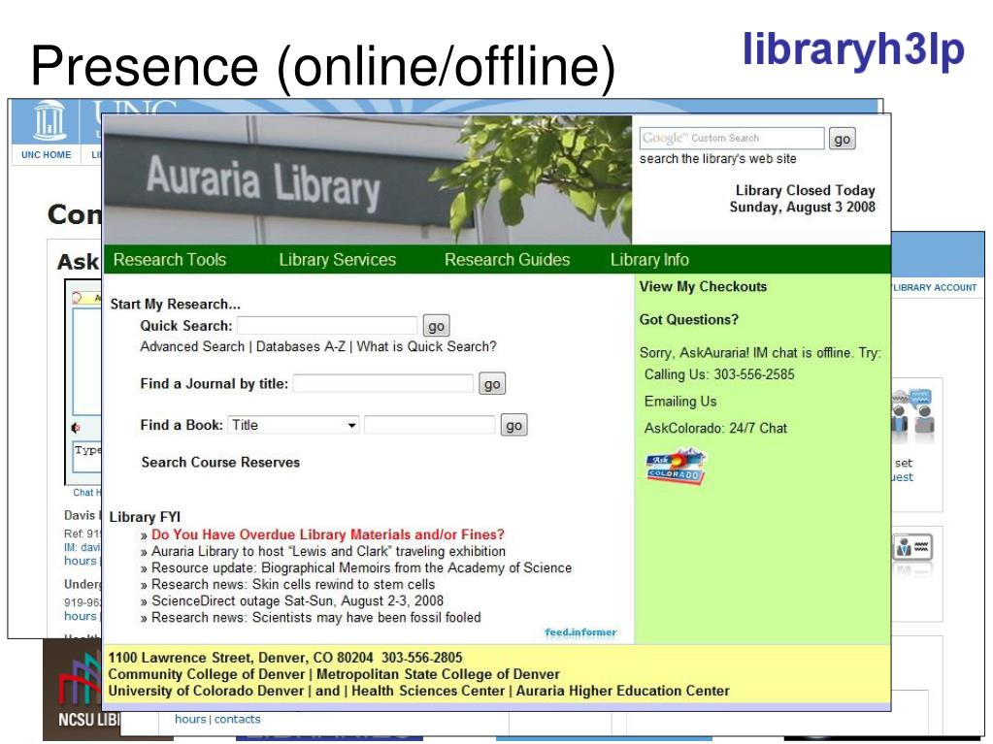
Task: Click LIBRARY ACCOUNT in the right background page
Action: click(935, 288)
